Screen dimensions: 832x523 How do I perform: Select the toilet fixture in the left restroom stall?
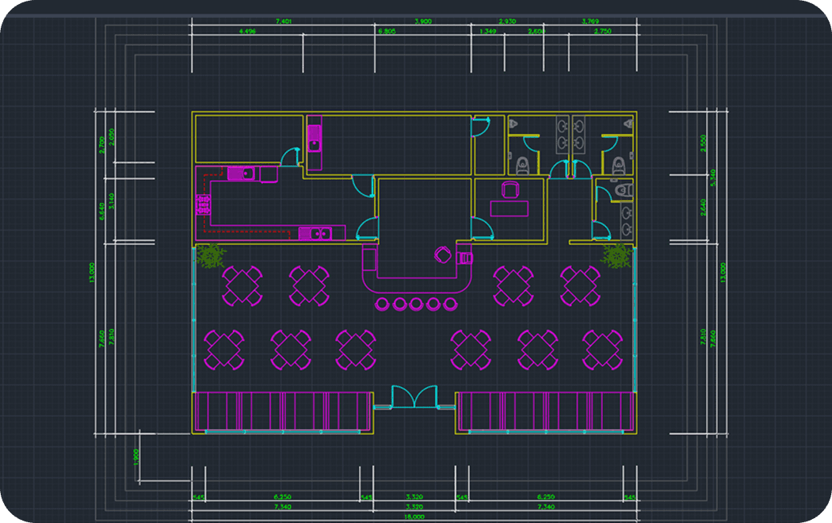click(x=522, y=166)
